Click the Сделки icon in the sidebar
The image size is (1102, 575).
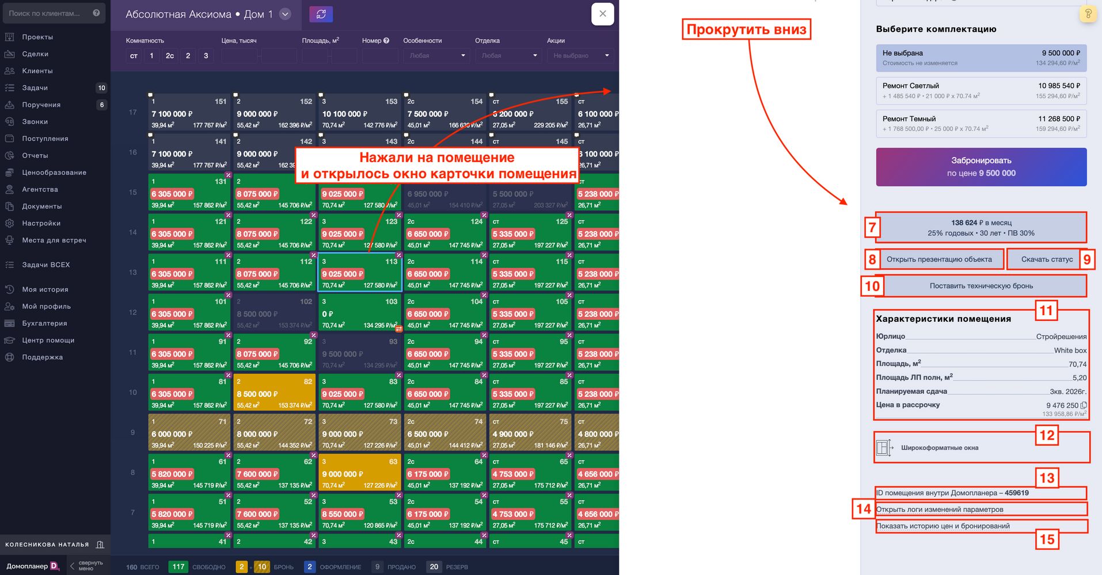tap(9, 54)
